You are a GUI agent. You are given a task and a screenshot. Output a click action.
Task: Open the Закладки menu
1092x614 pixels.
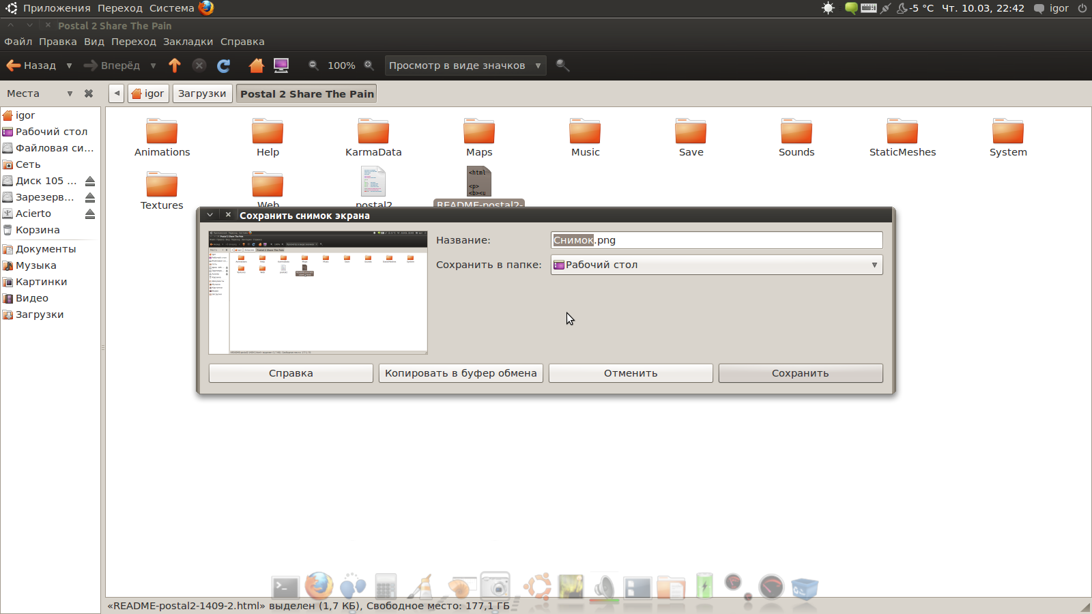(x=188, y=42)
